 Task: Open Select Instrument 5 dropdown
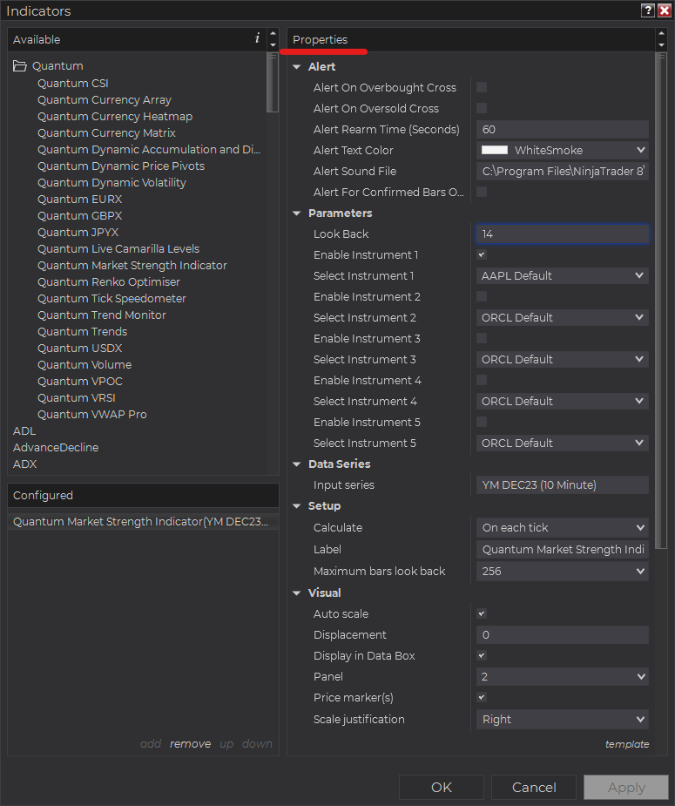tap(563, 444)
